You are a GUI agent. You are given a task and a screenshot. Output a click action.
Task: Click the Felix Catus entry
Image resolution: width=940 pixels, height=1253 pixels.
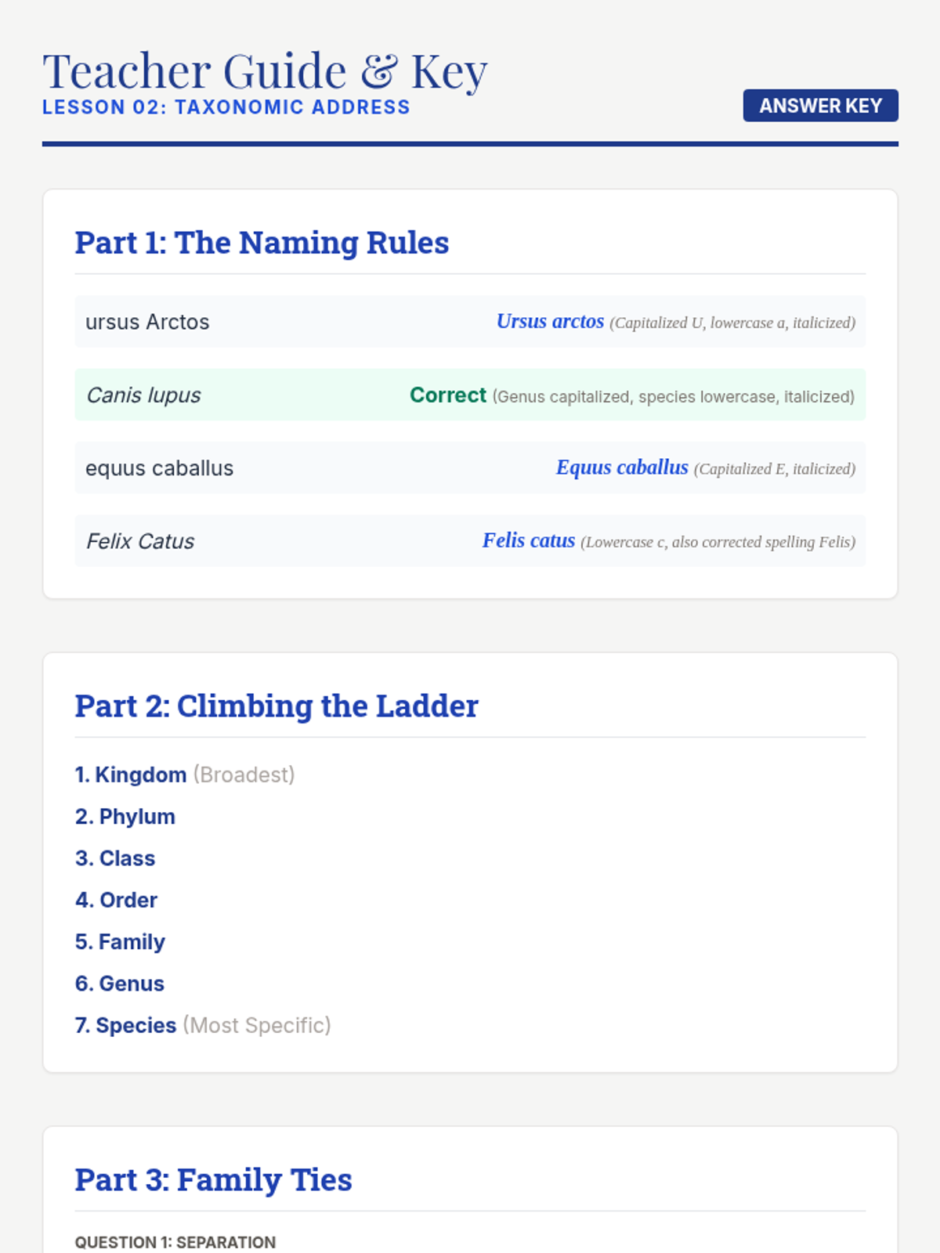[140, 541]
